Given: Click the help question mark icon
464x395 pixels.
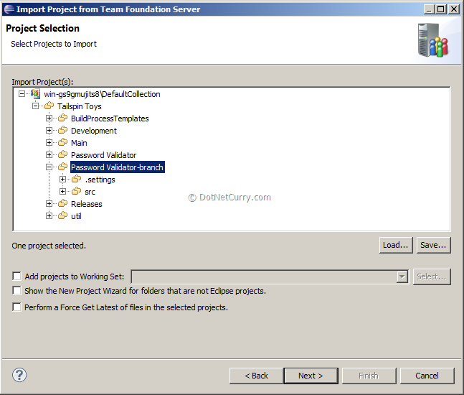Looking at the screenshot, I should (x=19, y=375).
